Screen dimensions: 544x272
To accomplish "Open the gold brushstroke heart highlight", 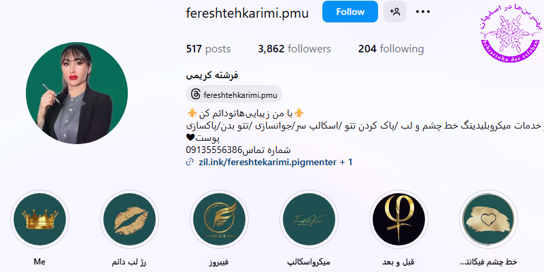I will pyautogui.click(x=488, y=219).
